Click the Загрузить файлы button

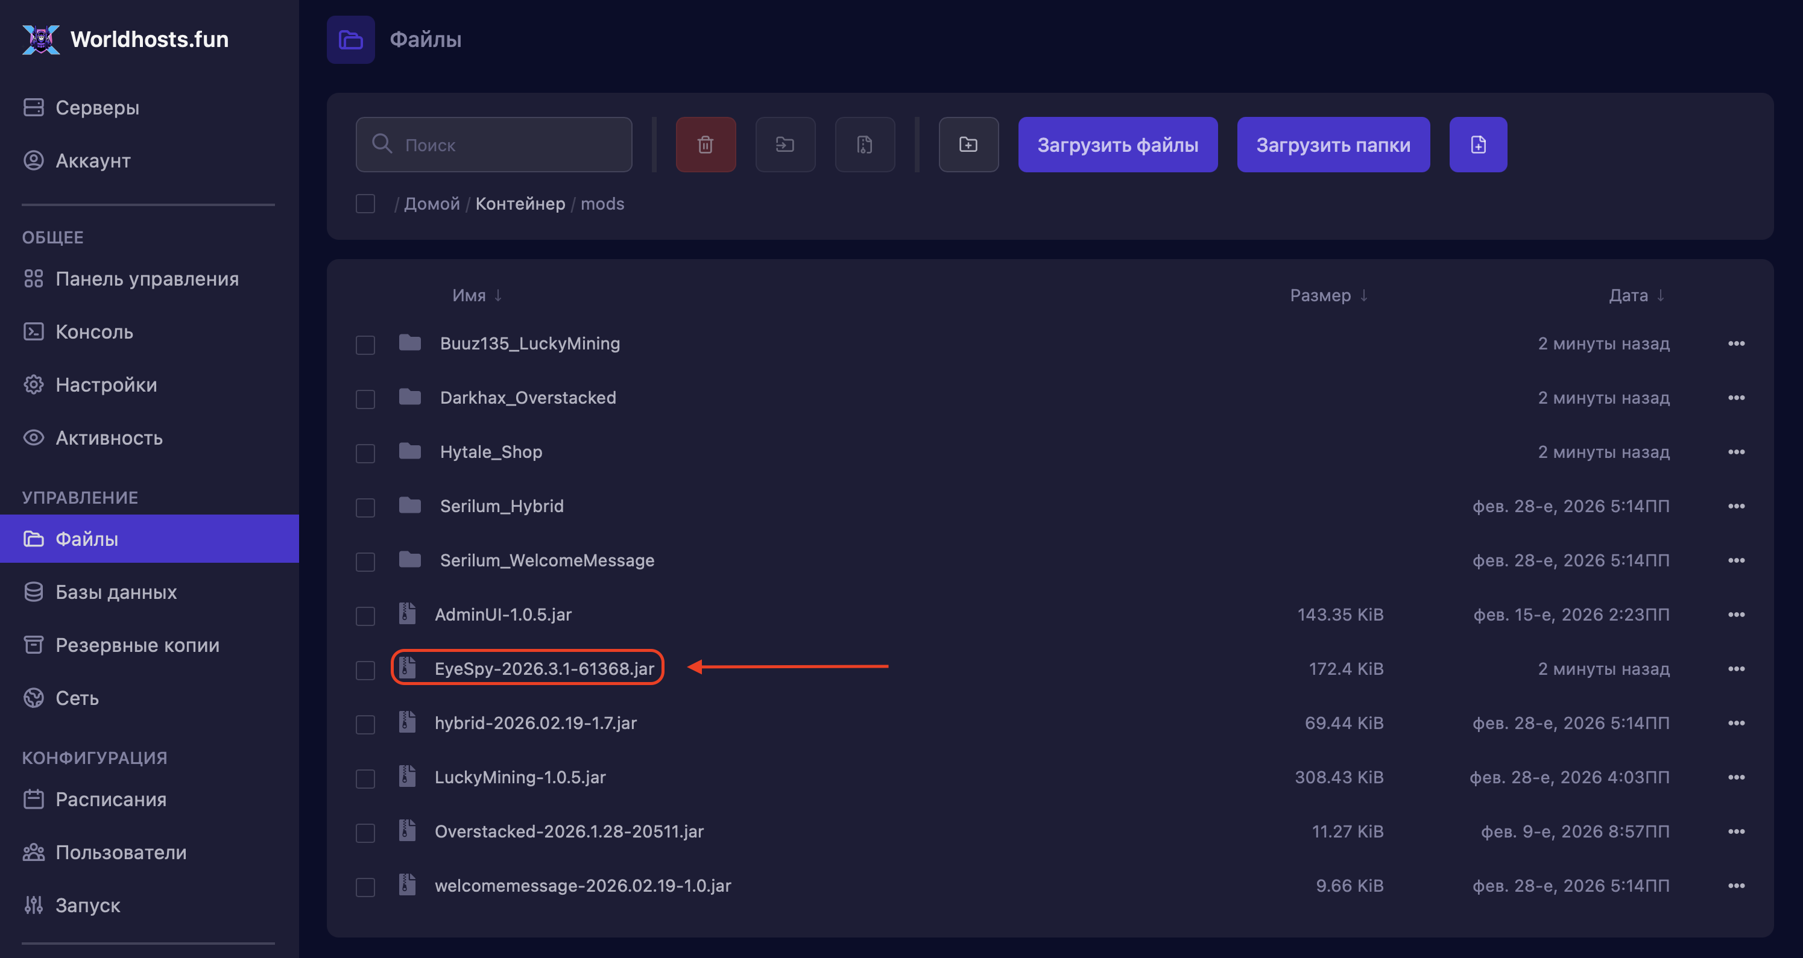pyautogui.click(x=1117, y=145)
